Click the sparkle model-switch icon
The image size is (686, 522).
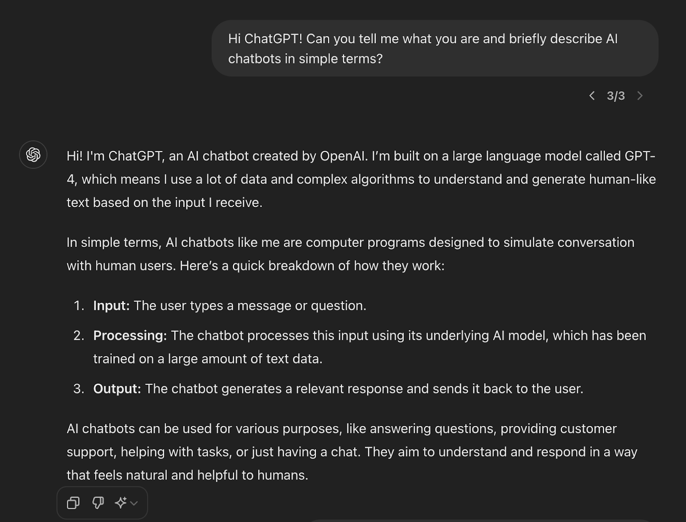tap(120, 503)
